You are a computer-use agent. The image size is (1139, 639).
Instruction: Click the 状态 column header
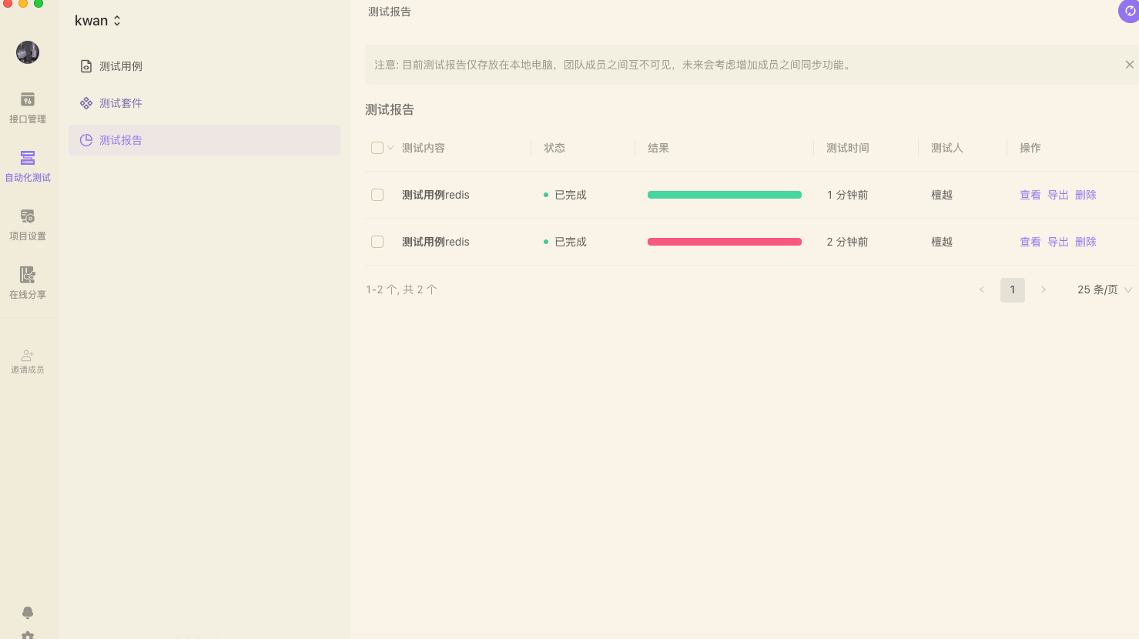pos(554,148)
